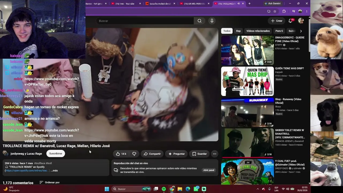Open the Spotify link in the description
This screenshot has height=193, width=343.
tap(27, 170)
